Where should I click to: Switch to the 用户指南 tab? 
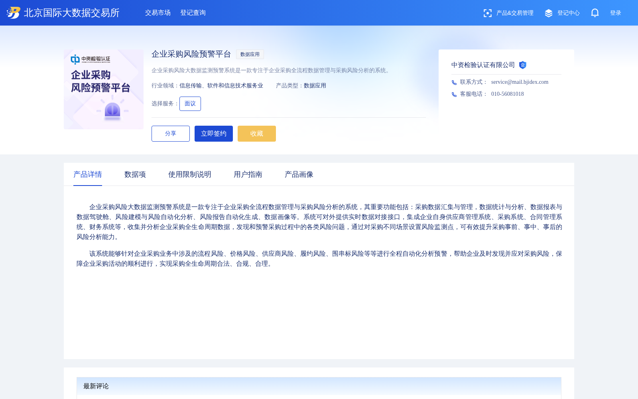click(248, 174)
